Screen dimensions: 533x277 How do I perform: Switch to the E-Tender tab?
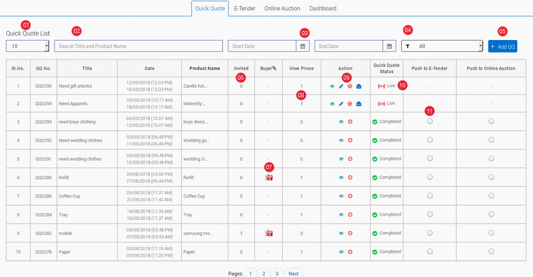click(x=245, y=9)
